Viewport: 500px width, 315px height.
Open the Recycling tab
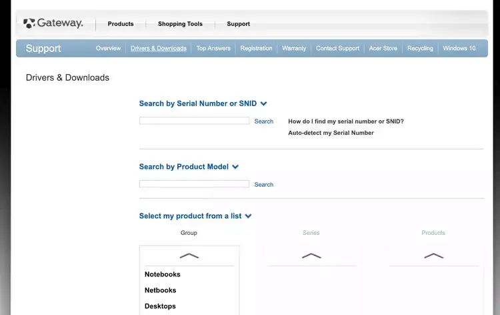click(x=420, y=48)
